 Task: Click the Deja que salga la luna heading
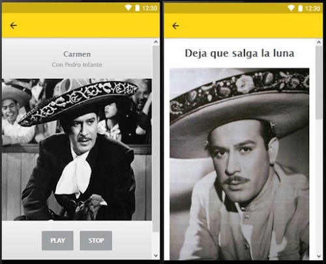click(239, 53)
